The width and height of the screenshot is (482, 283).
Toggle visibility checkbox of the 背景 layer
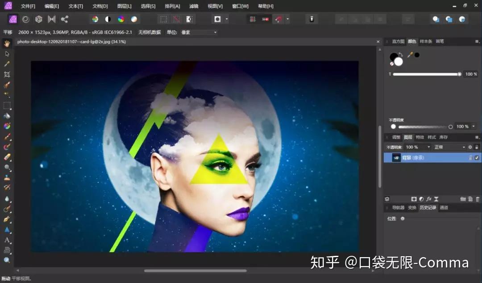click(x=477, y=157)
